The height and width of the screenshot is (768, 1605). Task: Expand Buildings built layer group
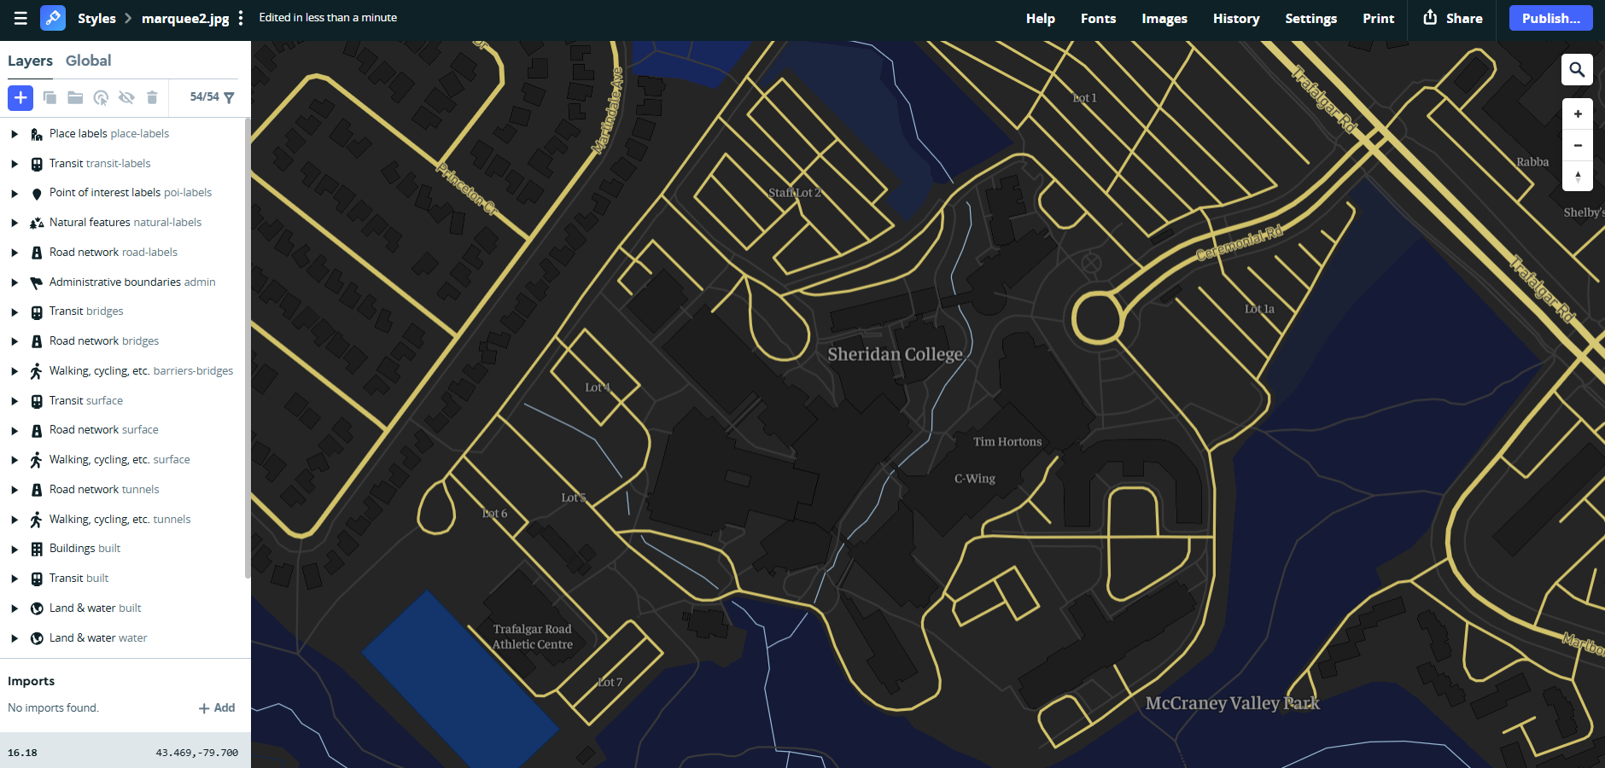point(15,550)
